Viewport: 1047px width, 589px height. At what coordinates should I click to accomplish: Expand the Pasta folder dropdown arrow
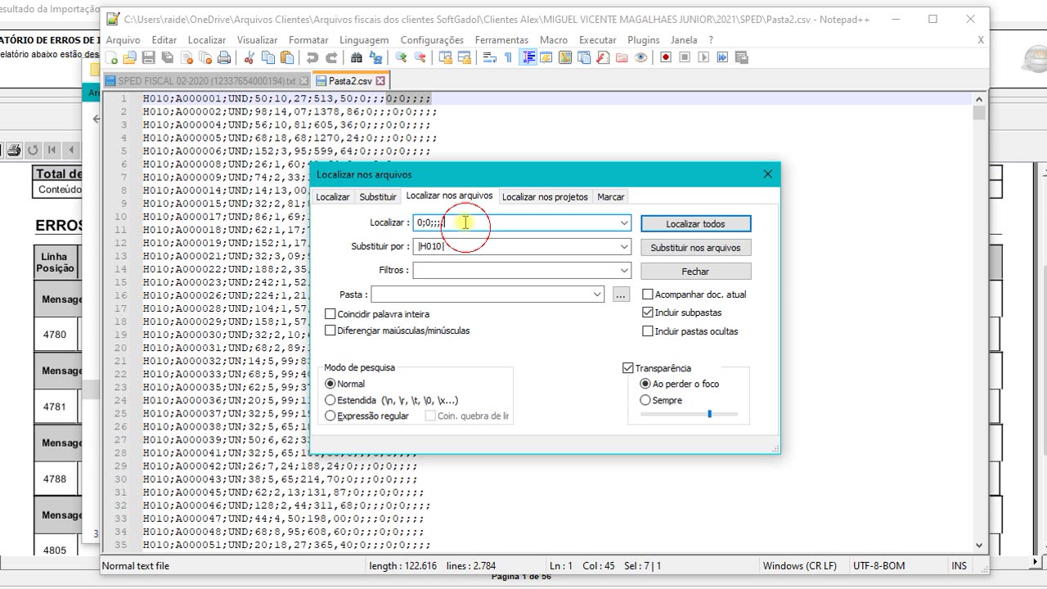[598, 294]
